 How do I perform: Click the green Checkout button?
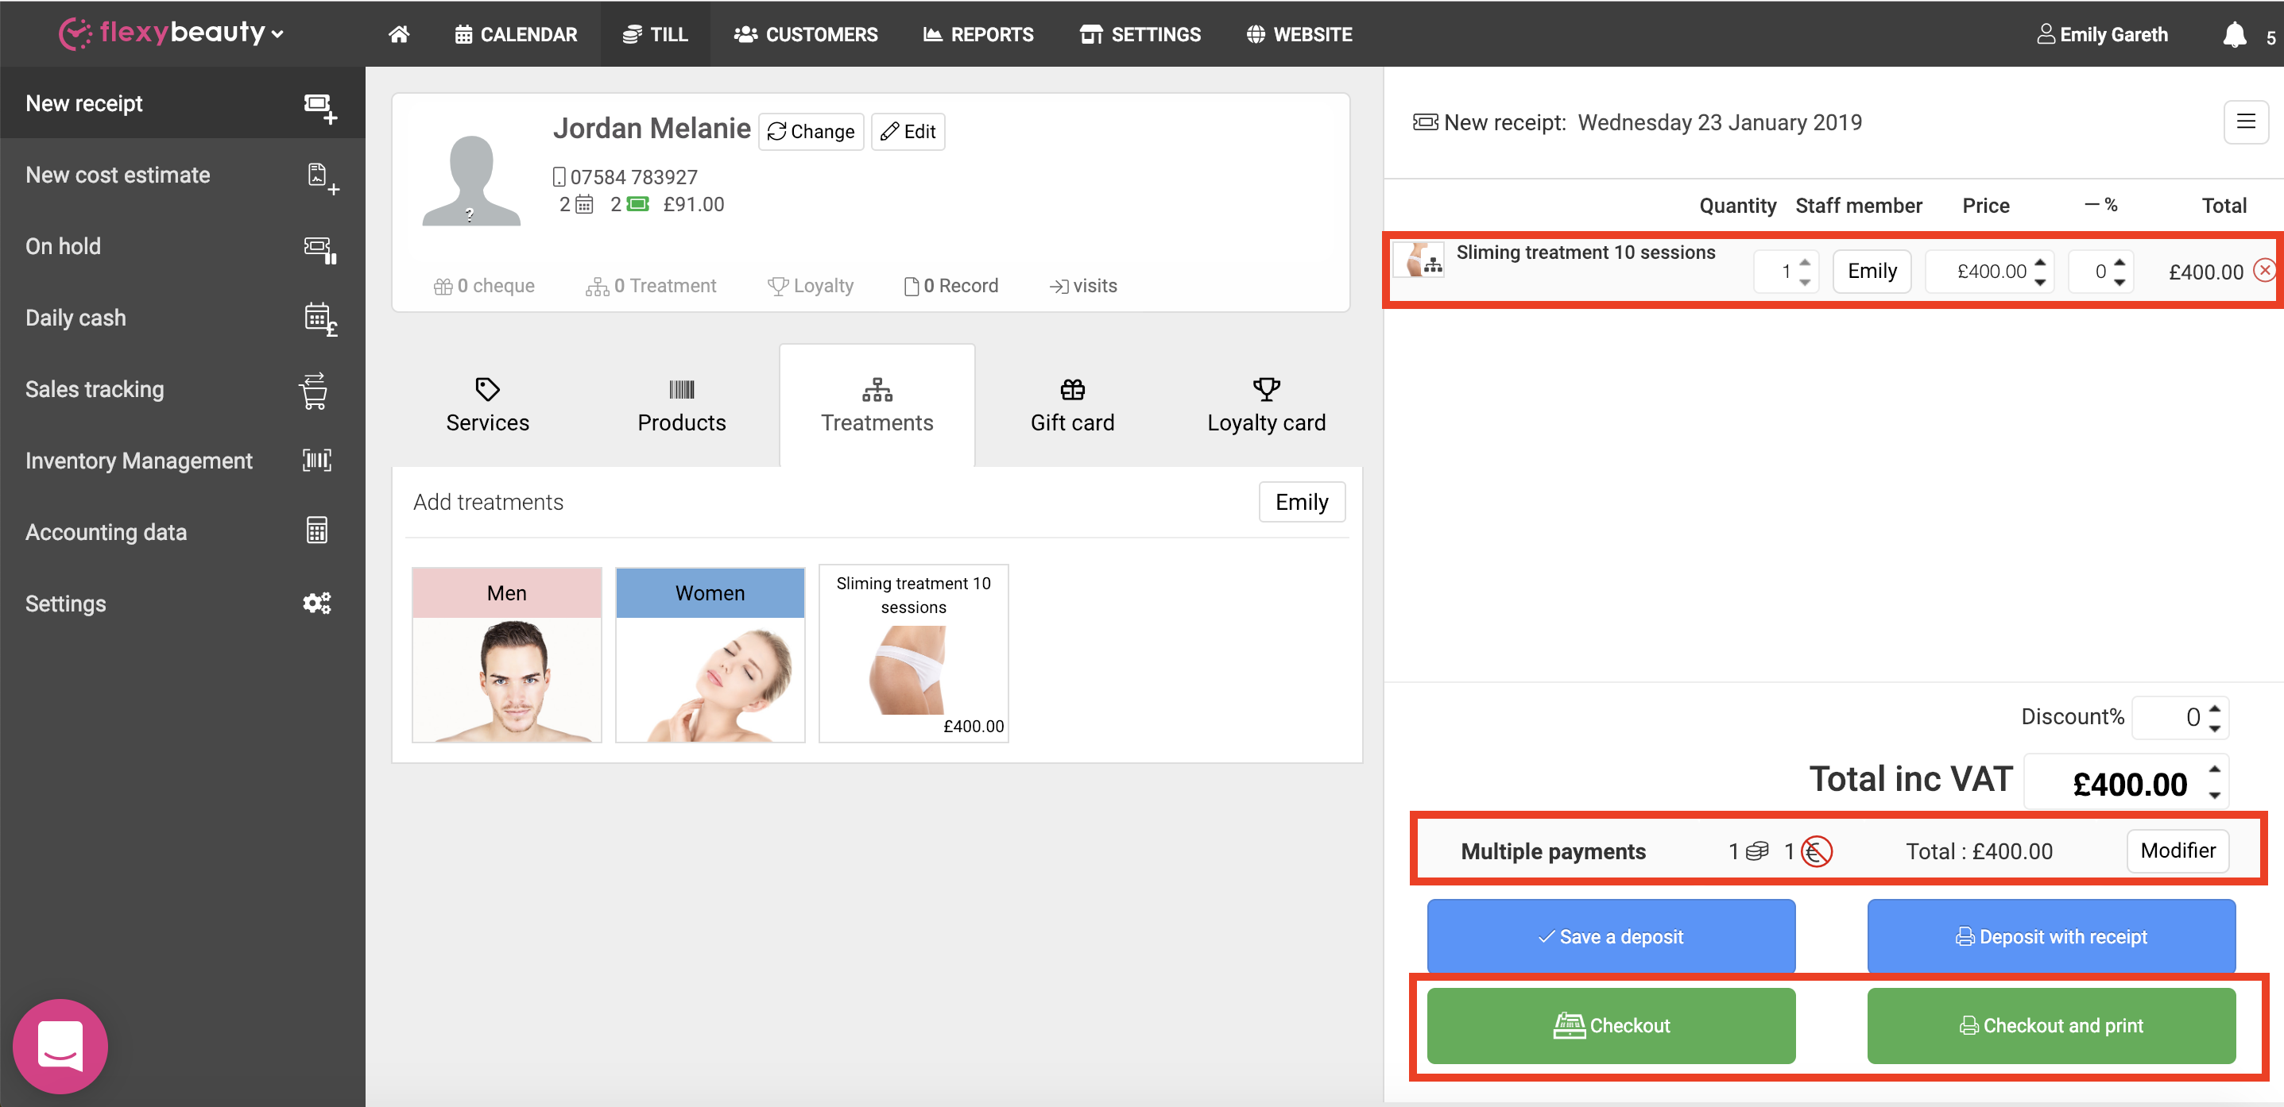click(1610, 1024)
